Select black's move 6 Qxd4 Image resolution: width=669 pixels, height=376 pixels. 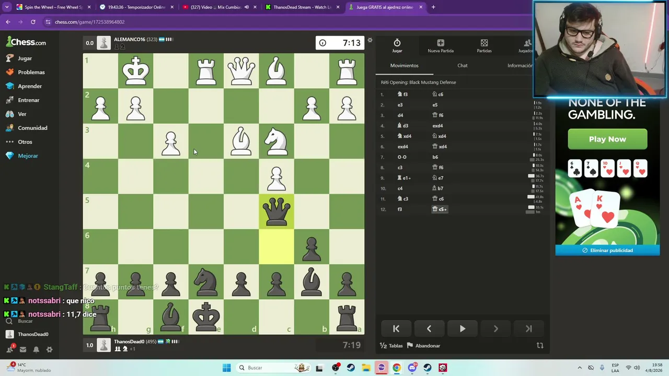pyautogui.click(x=439, y=147)
